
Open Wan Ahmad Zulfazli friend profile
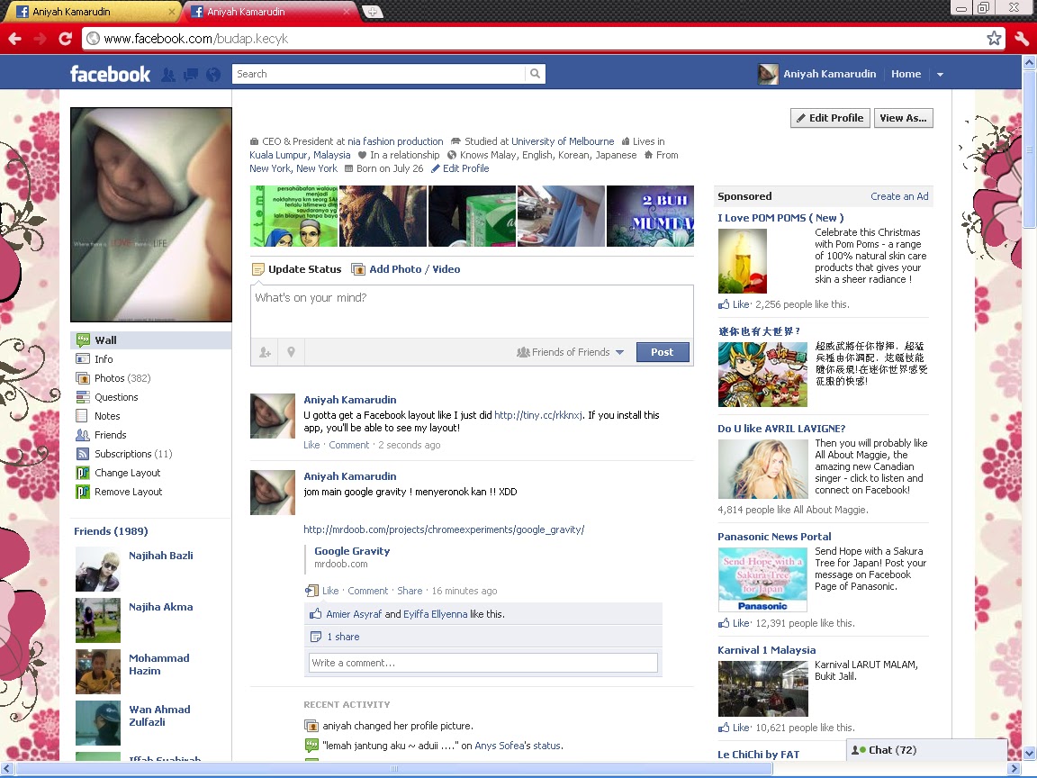tap(159, 716)
